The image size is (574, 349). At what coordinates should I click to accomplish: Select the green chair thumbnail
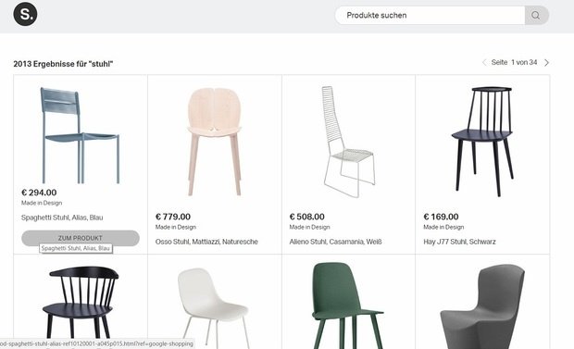(x=348, y=305)
